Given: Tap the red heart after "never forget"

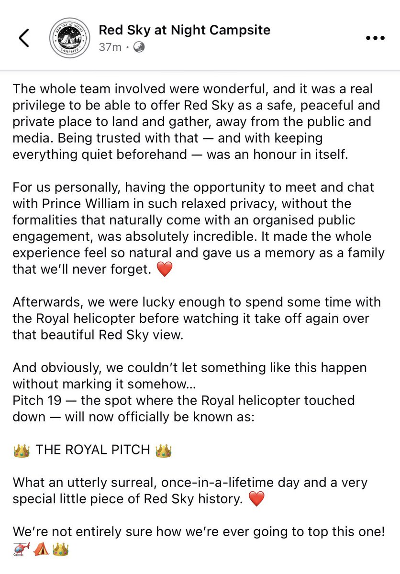Looking at the screenshot, I should pyautogui.click(x=164, y=270).
